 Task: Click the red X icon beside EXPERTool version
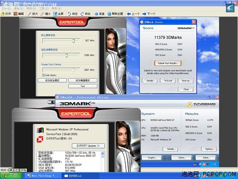pyautogui.click(x=40, y=139)
